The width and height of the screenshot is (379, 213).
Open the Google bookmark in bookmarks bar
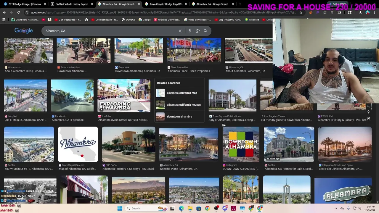(x=144, y=20)
